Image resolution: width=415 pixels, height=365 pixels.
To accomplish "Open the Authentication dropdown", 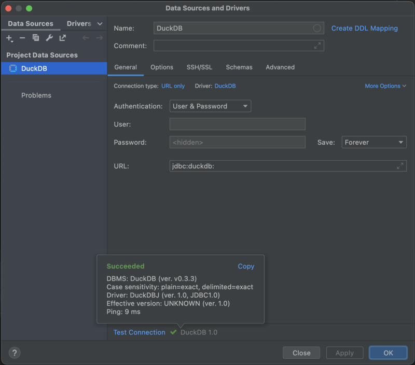I will point(211,106).
